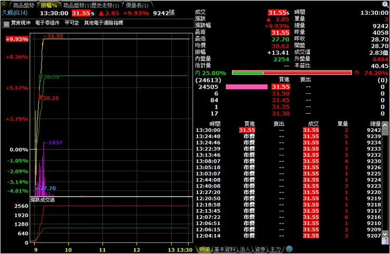
Task: Click the 振幅 value +13.41
Action: (x=278, y=53)
